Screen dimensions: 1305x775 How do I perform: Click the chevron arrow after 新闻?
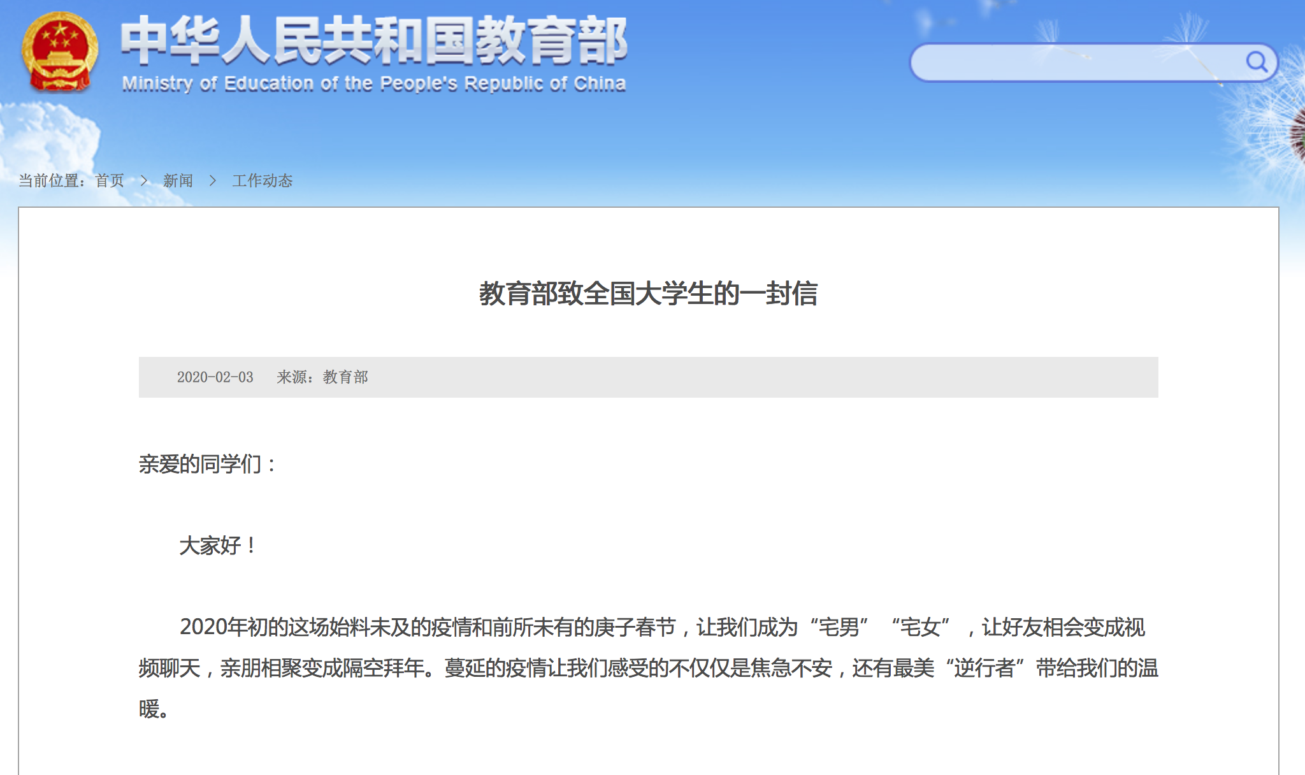click(213, 181)
